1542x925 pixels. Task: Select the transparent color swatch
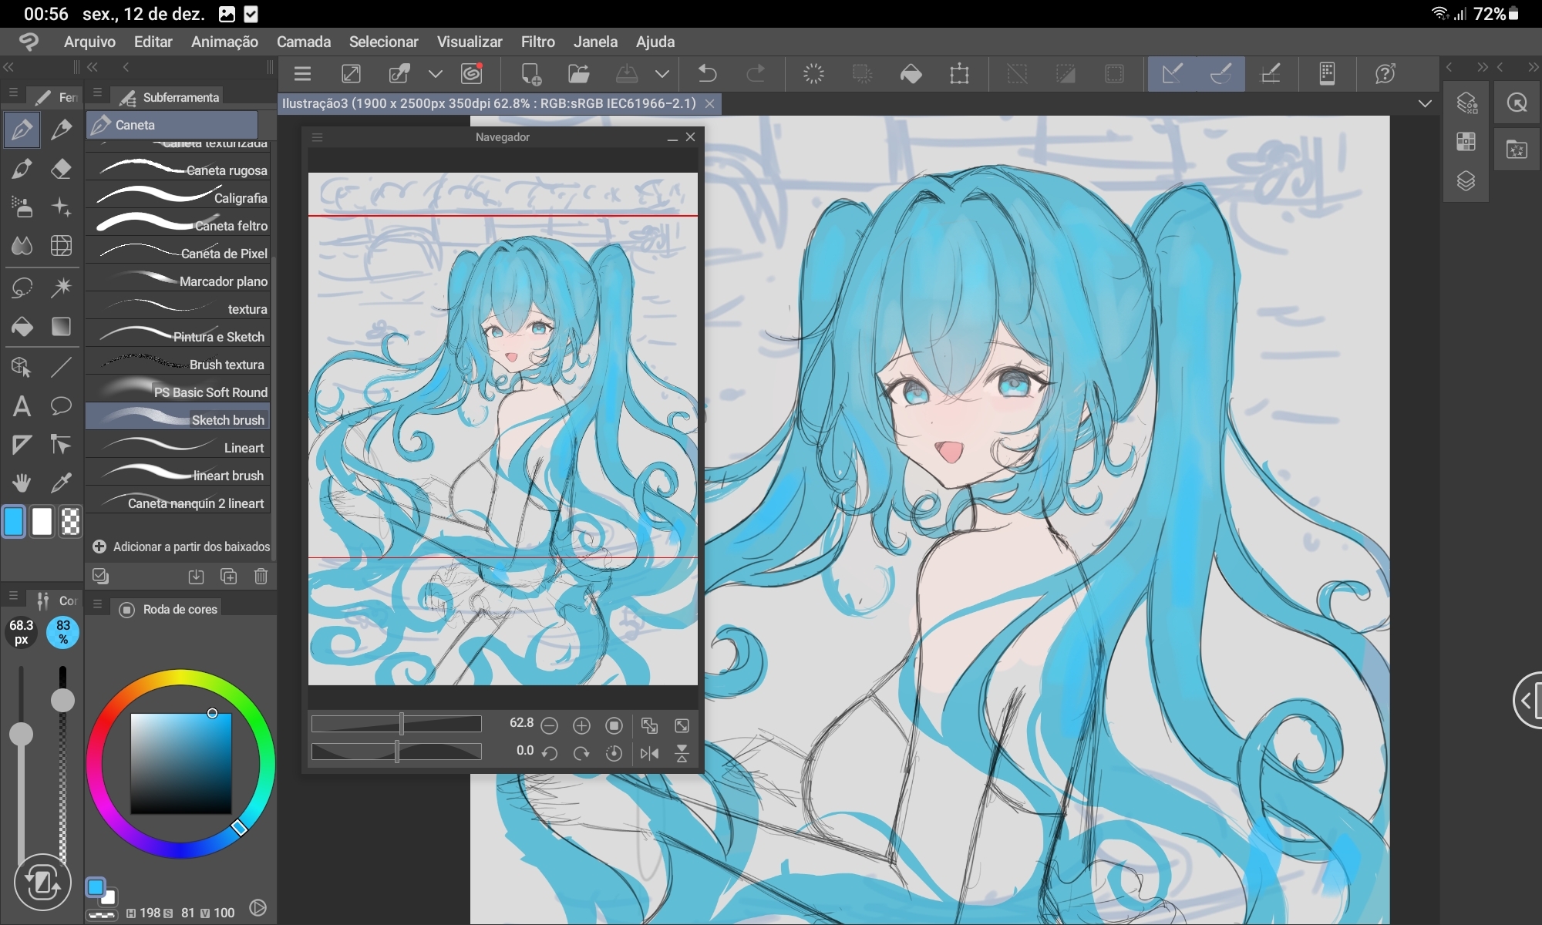point(70,522)
